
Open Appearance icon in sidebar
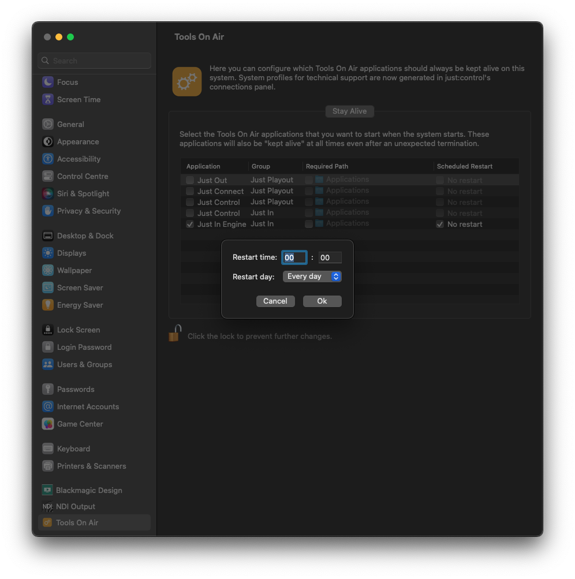point(48,141)
